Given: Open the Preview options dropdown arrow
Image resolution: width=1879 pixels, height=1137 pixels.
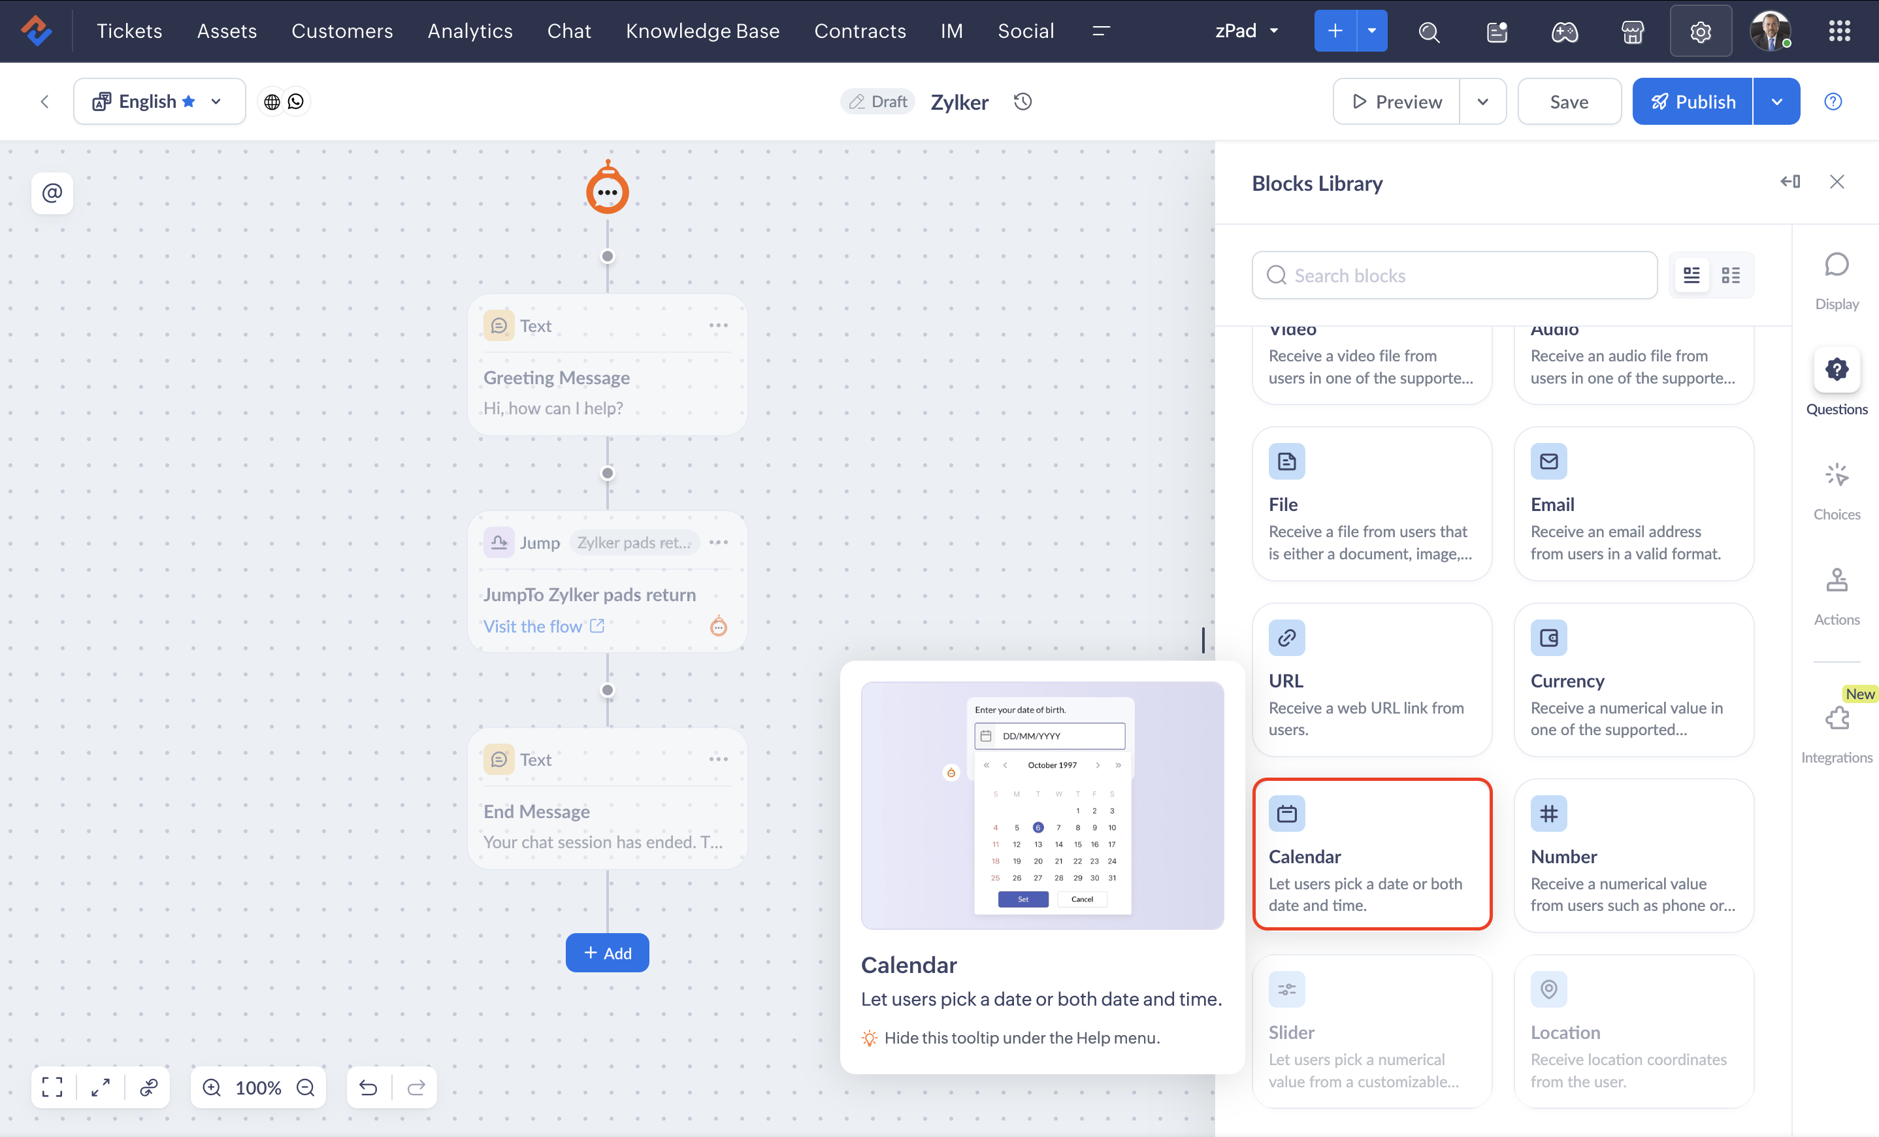Looking at the screenshot, I should pos(1482,101).
